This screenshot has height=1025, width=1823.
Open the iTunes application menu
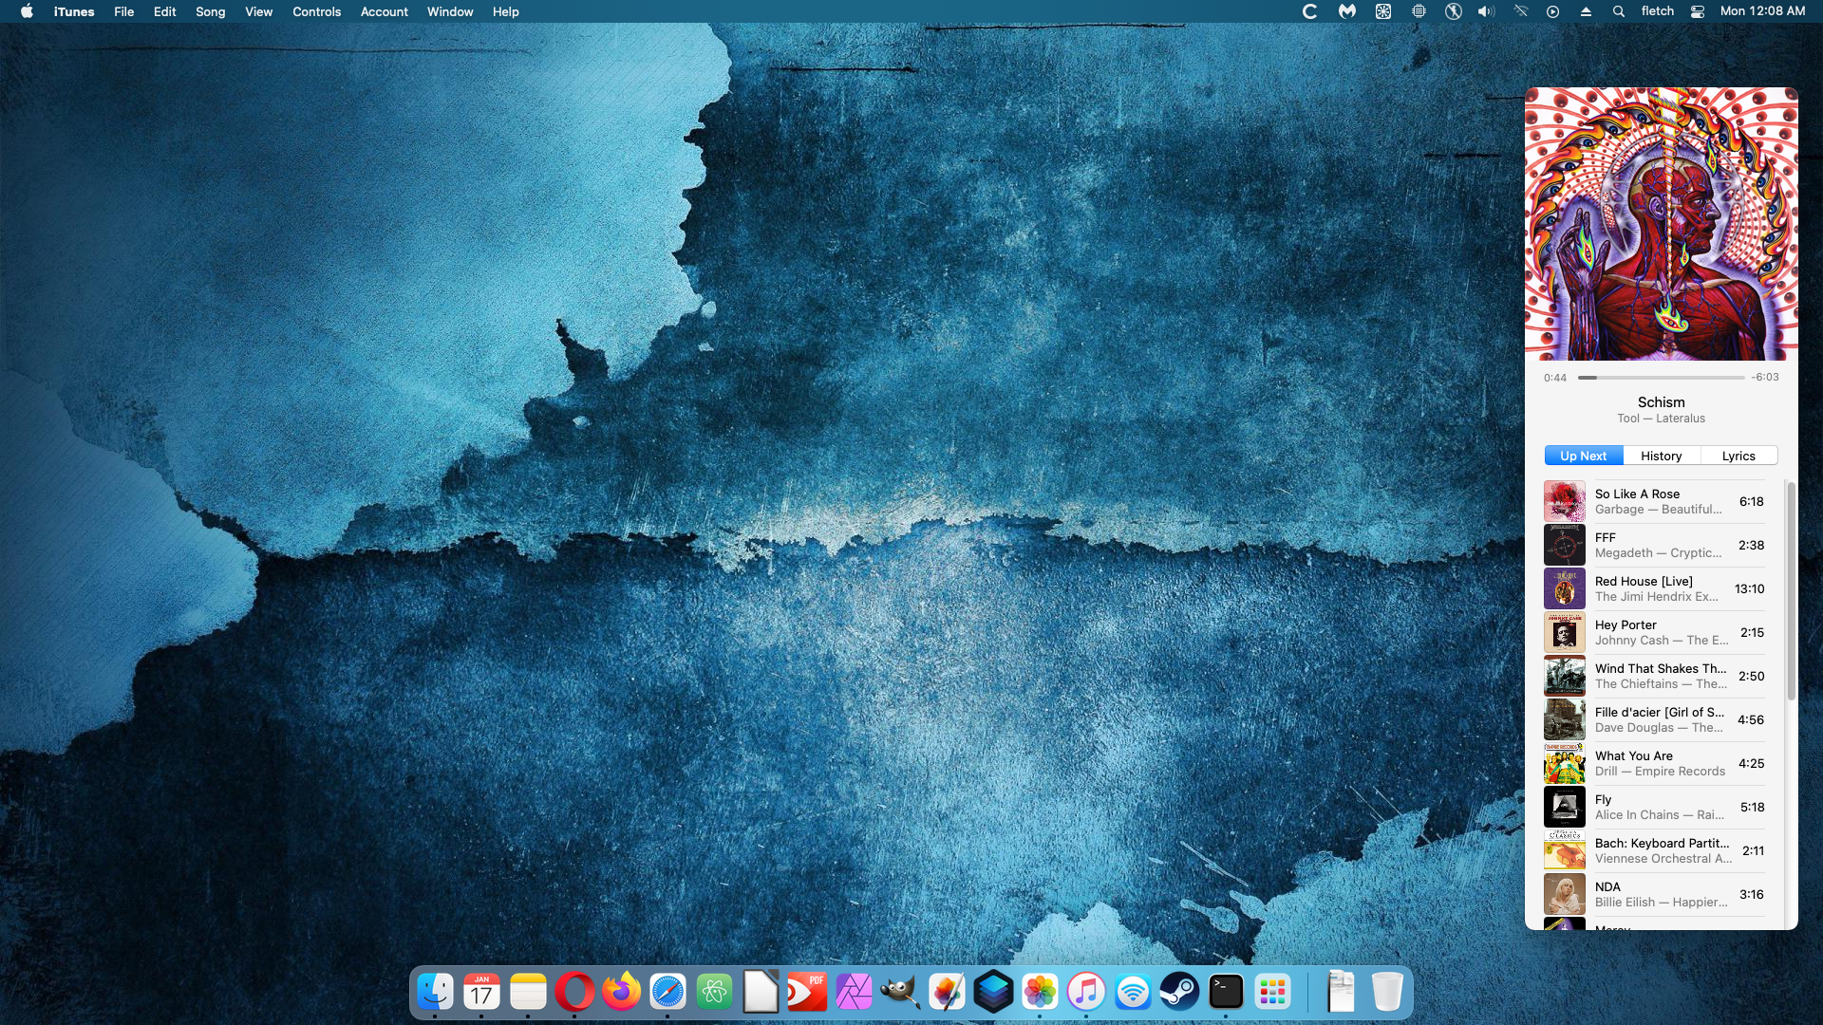[74, 11]
